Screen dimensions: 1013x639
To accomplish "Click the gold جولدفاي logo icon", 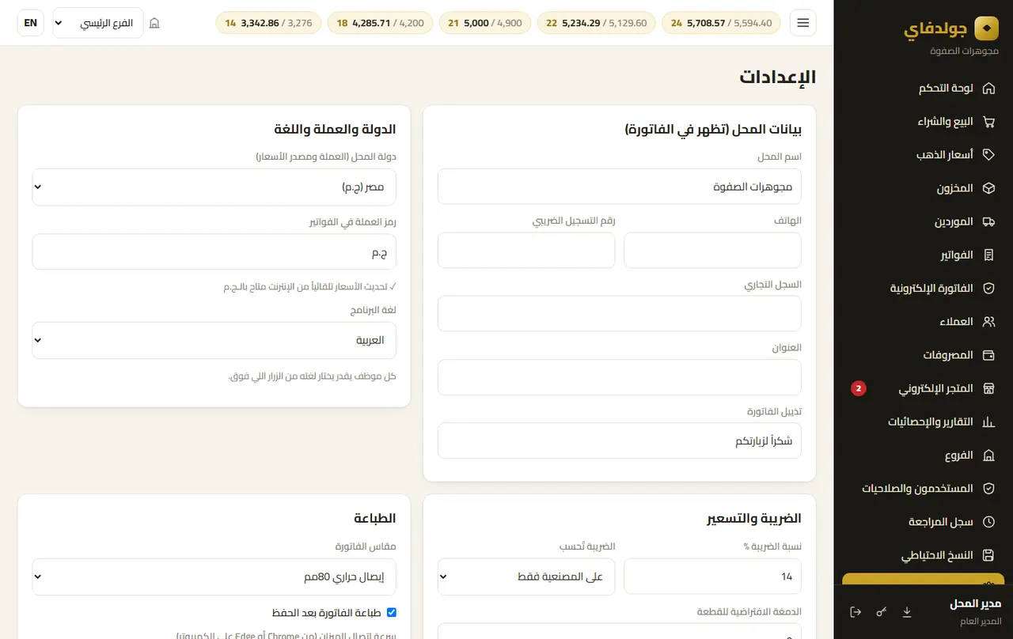I will 986,29.
